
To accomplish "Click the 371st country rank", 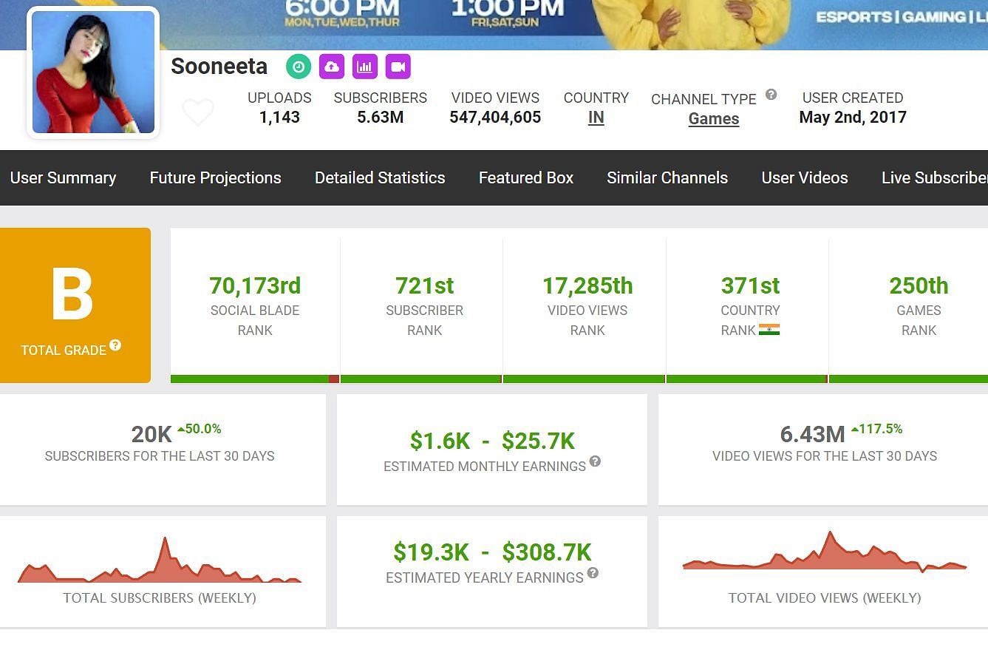I will tap(750, 286).
